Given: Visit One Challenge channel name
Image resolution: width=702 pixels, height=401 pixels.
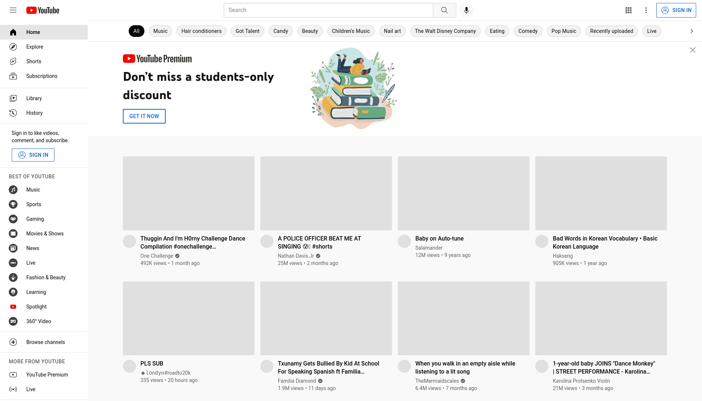Looking at the screenshot, I should click(157, 256).
